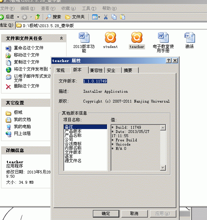This screenshot has height=220, width=207.
Task: Click the Back navigation arrow icon
Action: [2, 17]
